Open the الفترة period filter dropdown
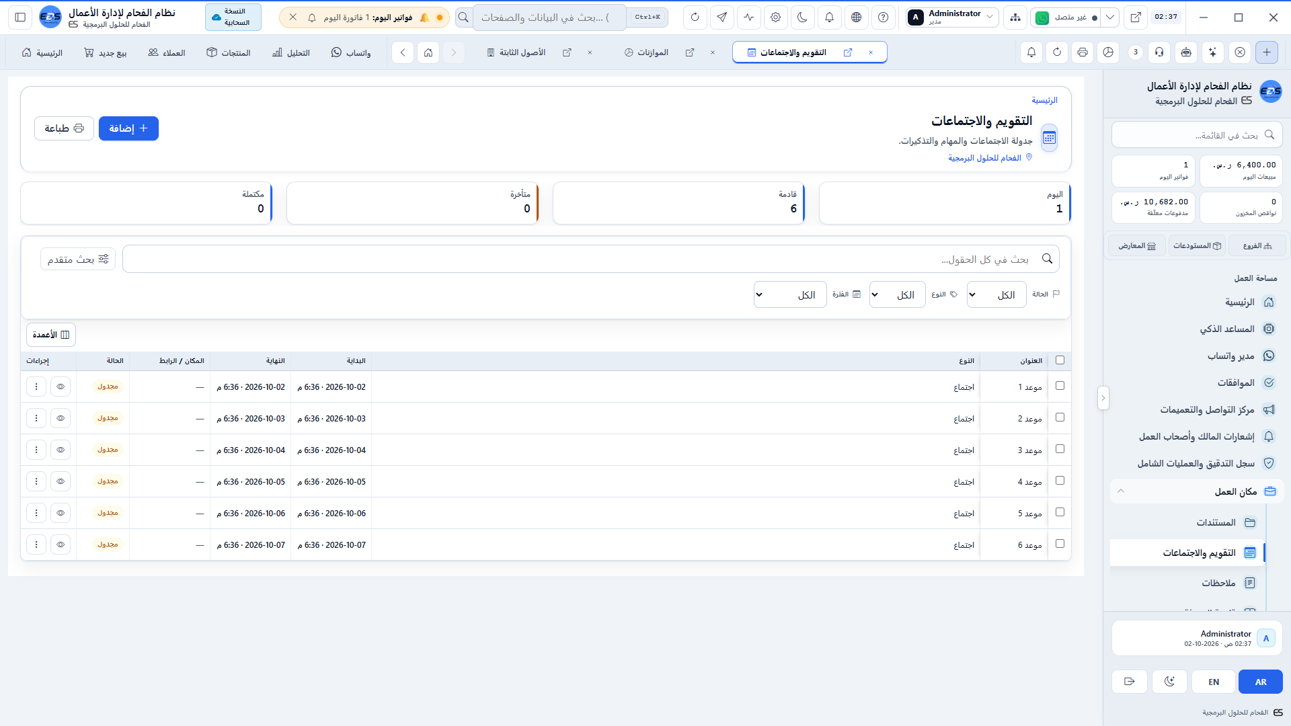This screenshot has height=726, width=1291. point(790,294)
